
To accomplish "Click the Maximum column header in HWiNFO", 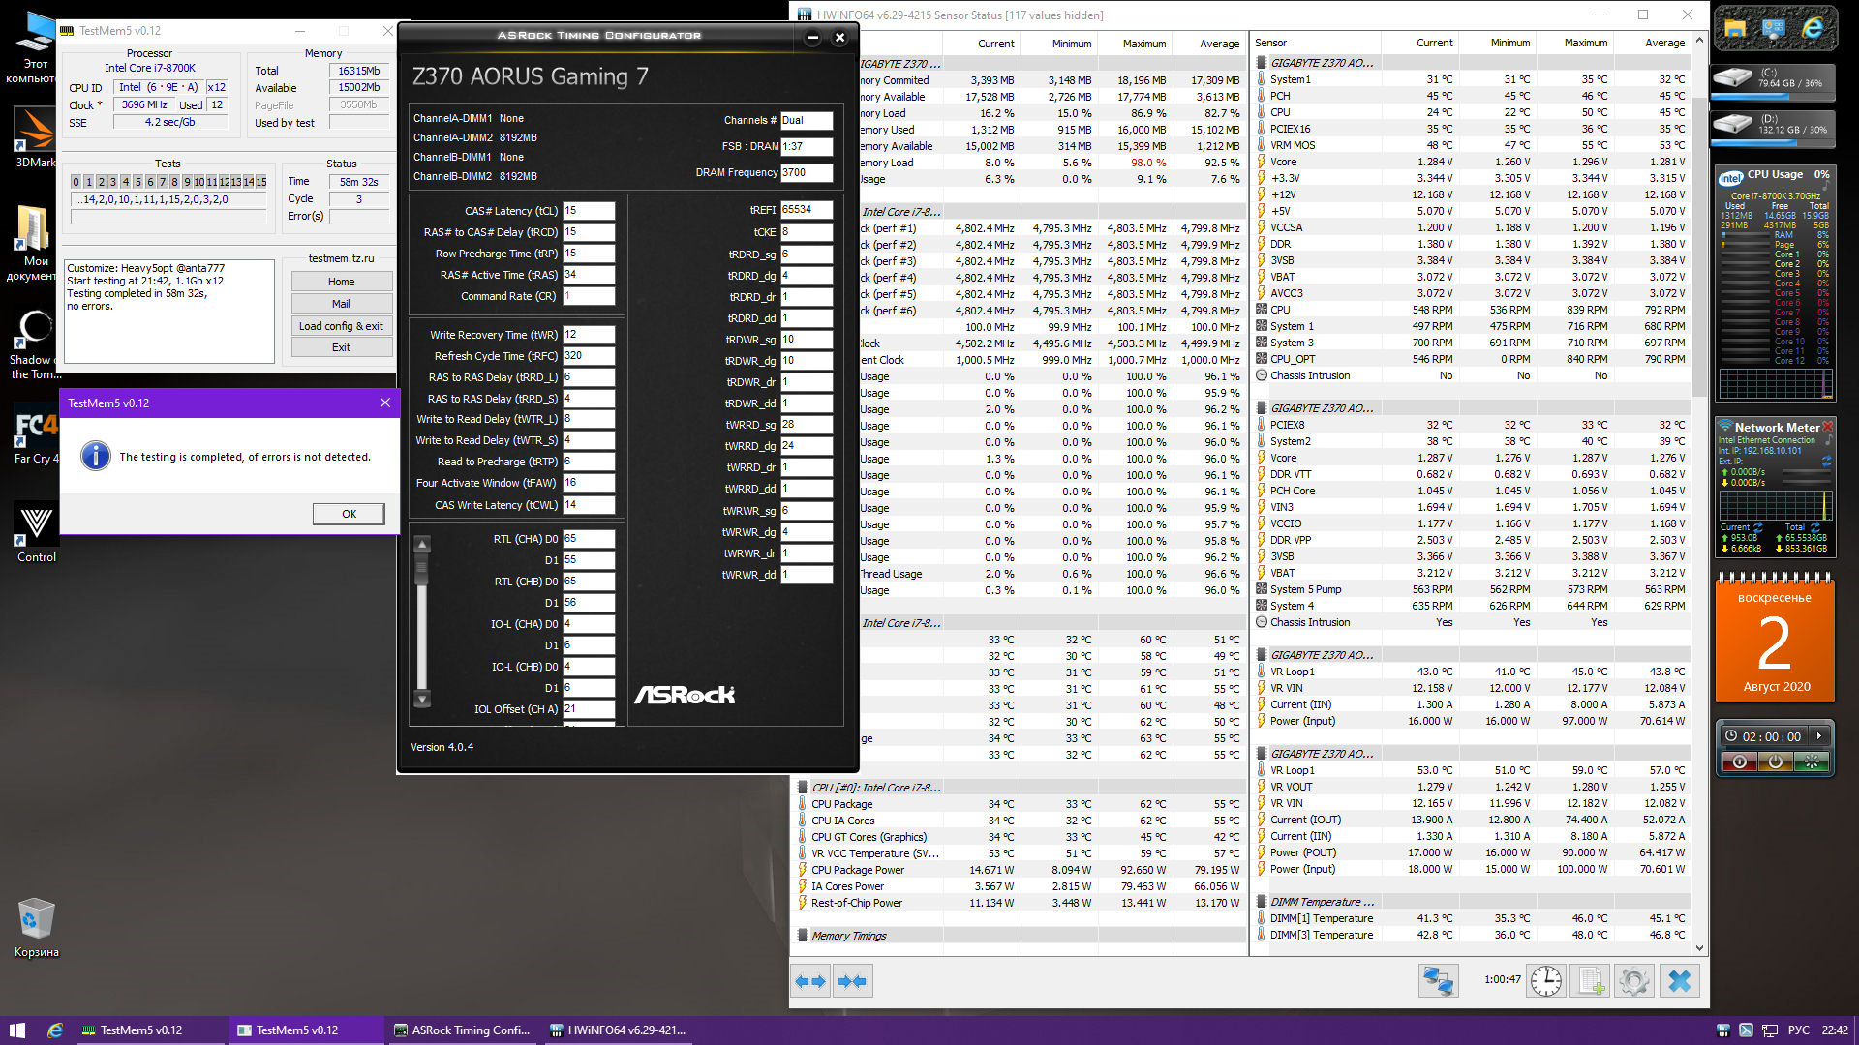I will point(1143,44).
